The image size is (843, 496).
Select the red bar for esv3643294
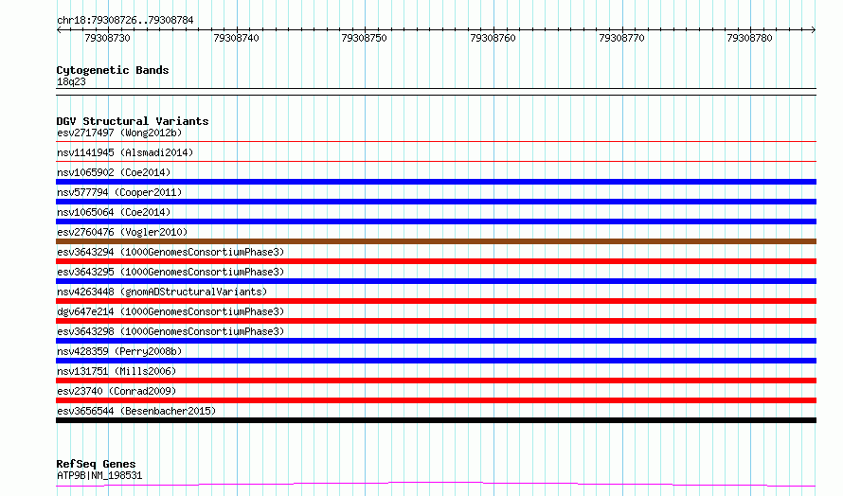[x=436, y=261]
